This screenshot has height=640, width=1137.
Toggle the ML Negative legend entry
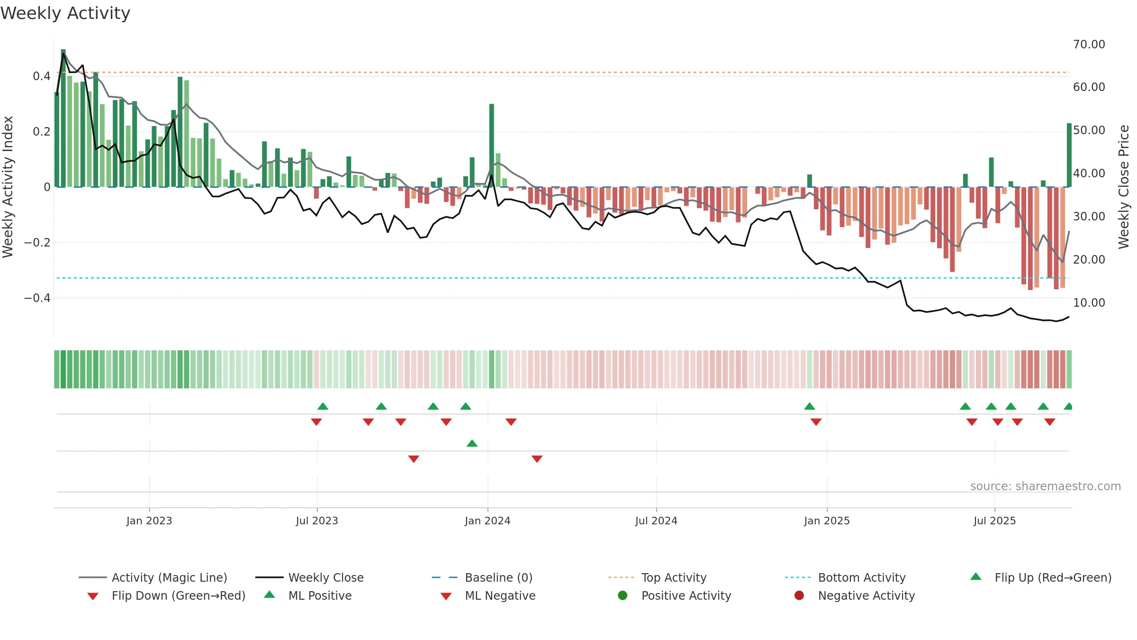click(488, 595)
